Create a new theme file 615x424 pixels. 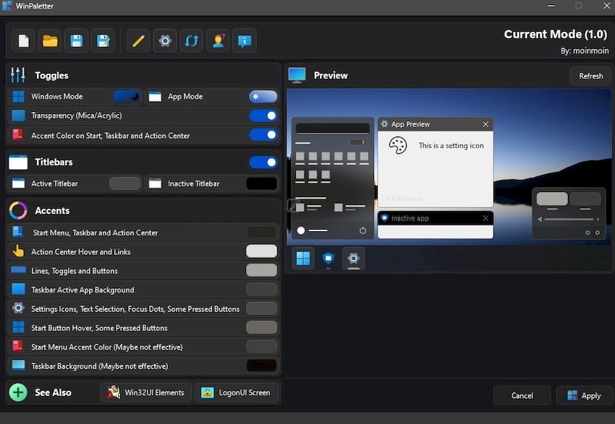point(22,40)
